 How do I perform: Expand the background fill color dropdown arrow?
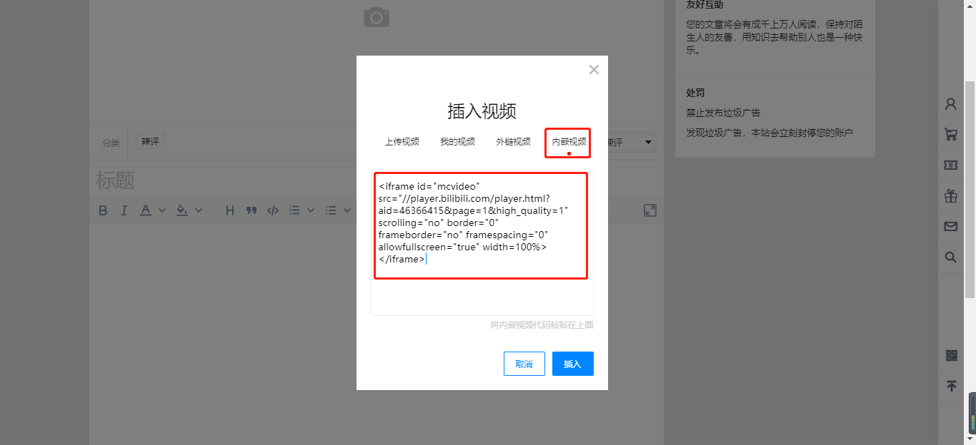(x=199, y=210)
